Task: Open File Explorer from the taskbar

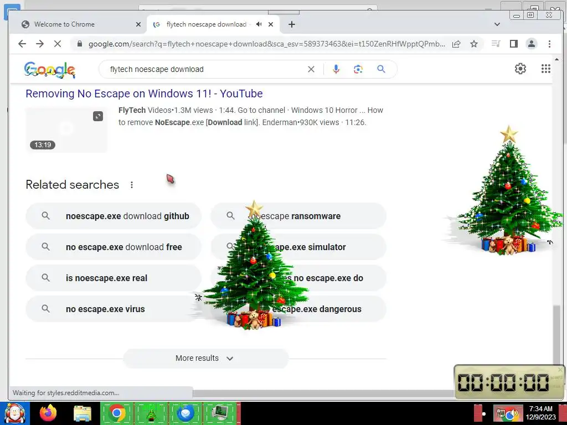Action: (82, 413)
